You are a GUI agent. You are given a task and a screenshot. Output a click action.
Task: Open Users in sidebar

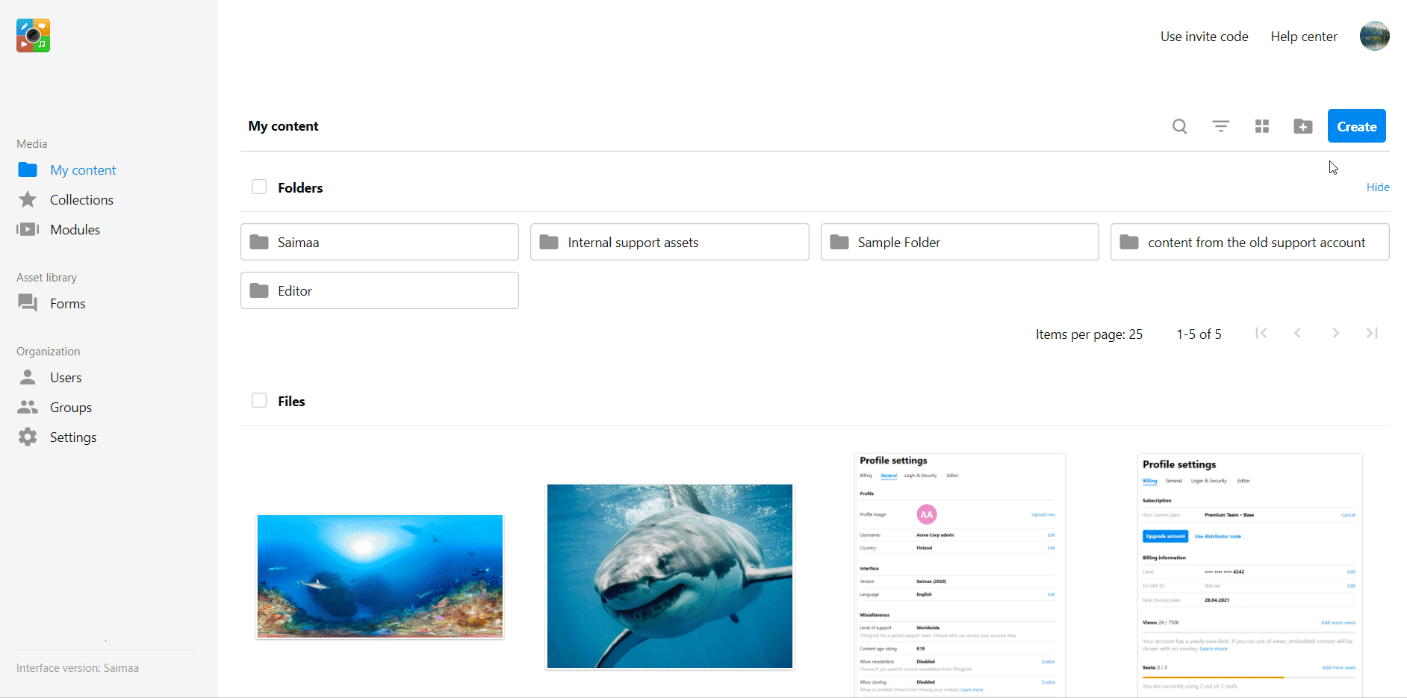(66, 378)
